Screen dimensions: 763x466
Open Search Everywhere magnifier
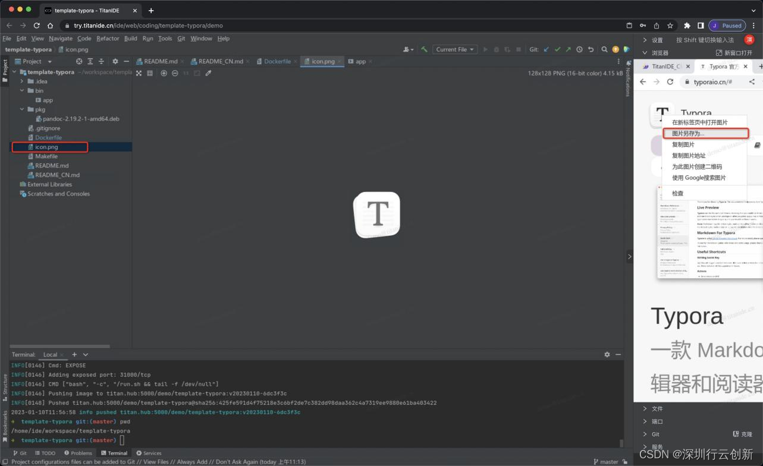pyautogui.click(x=604, y=49)
